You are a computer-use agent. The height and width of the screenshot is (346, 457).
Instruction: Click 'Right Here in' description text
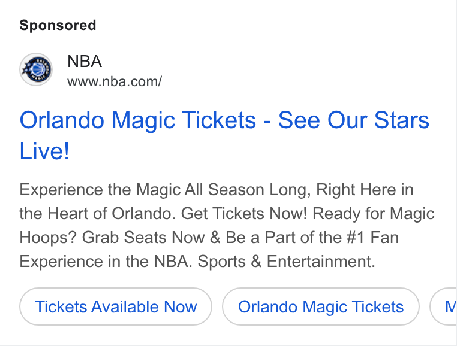click(x=365, y=190)
